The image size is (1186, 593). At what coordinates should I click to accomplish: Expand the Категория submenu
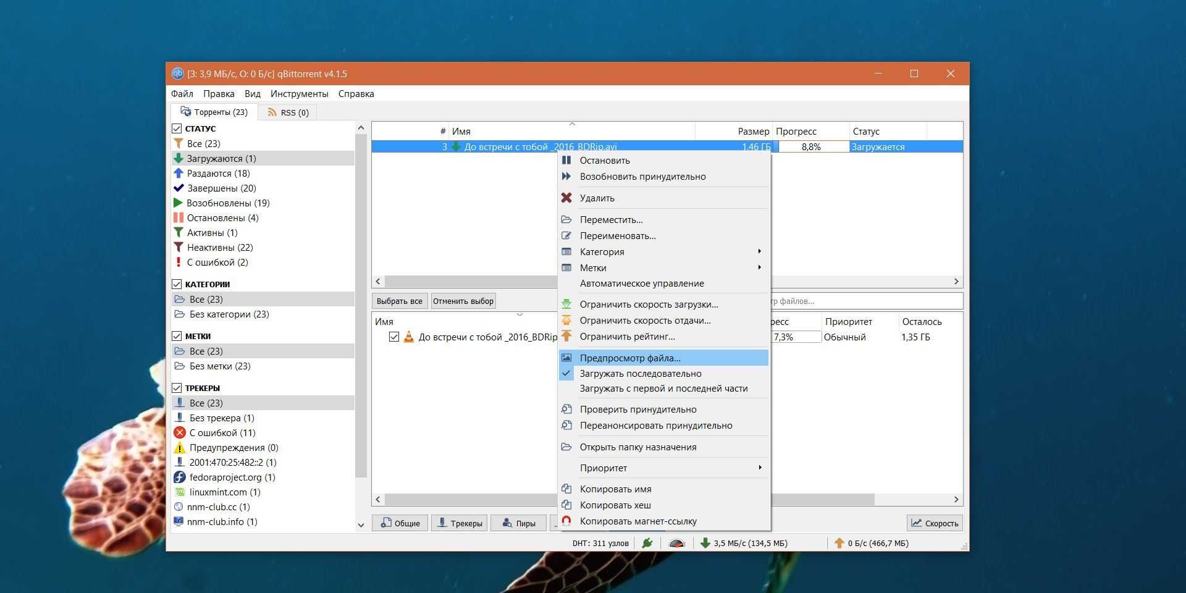click(x=664, y=252)
